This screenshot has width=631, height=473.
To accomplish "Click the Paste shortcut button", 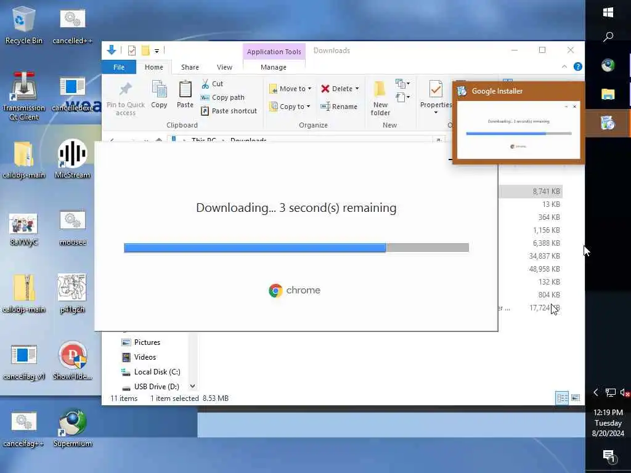I will 229,111.
